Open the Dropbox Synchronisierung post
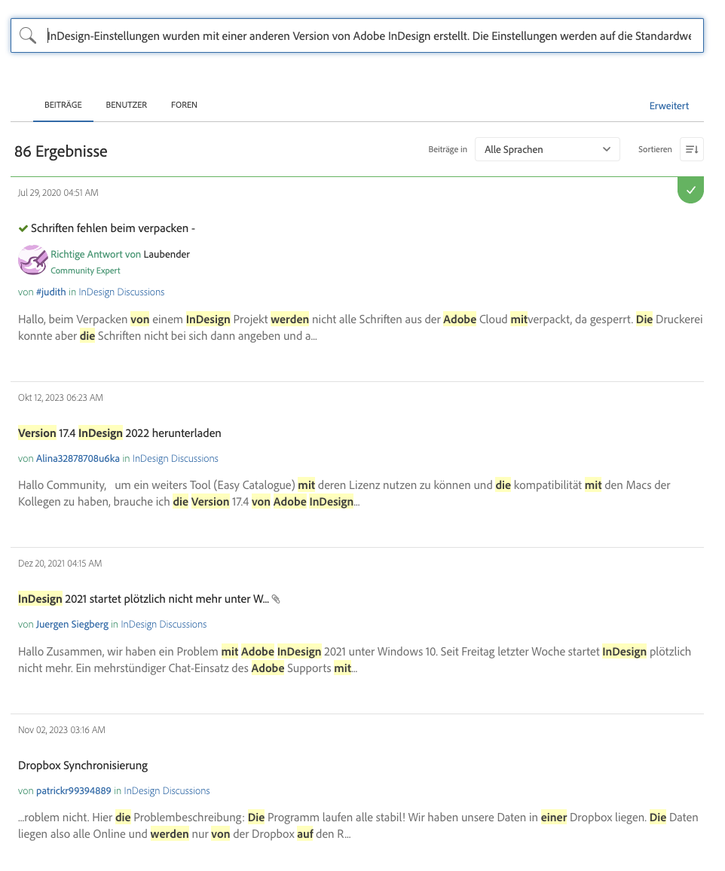The height and width of the screenshot is (871, 725). click(x=83, y=766)
